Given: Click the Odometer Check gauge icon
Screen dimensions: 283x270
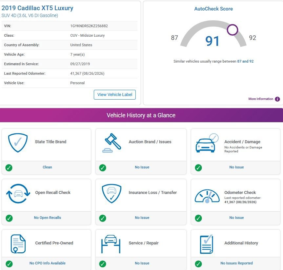Looking at the screenshot, I should click(x=207, y=196).
